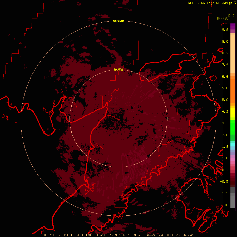
Task: Click the 1.0 scale value
Action: [225, 158]
